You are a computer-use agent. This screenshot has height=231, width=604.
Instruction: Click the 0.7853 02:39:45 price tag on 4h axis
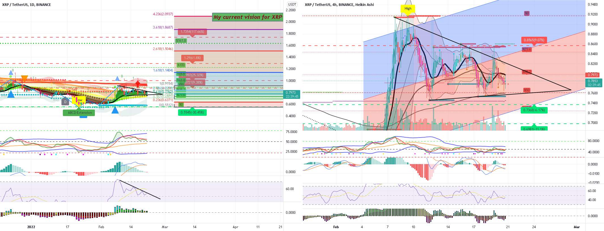point(594,83)
